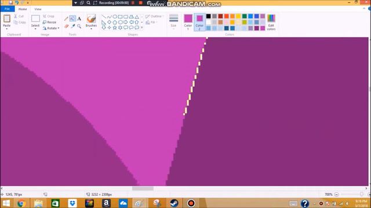Click the Resize button
The height and width of the screenshot is (208, 371).
[49, 22]
